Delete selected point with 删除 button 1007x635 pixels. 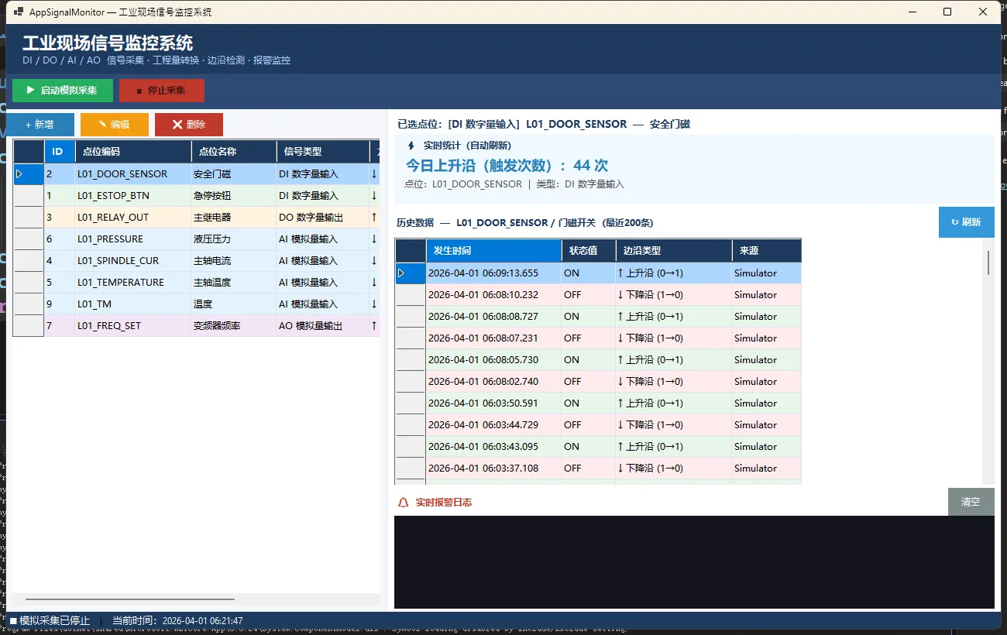pos(189,125)
